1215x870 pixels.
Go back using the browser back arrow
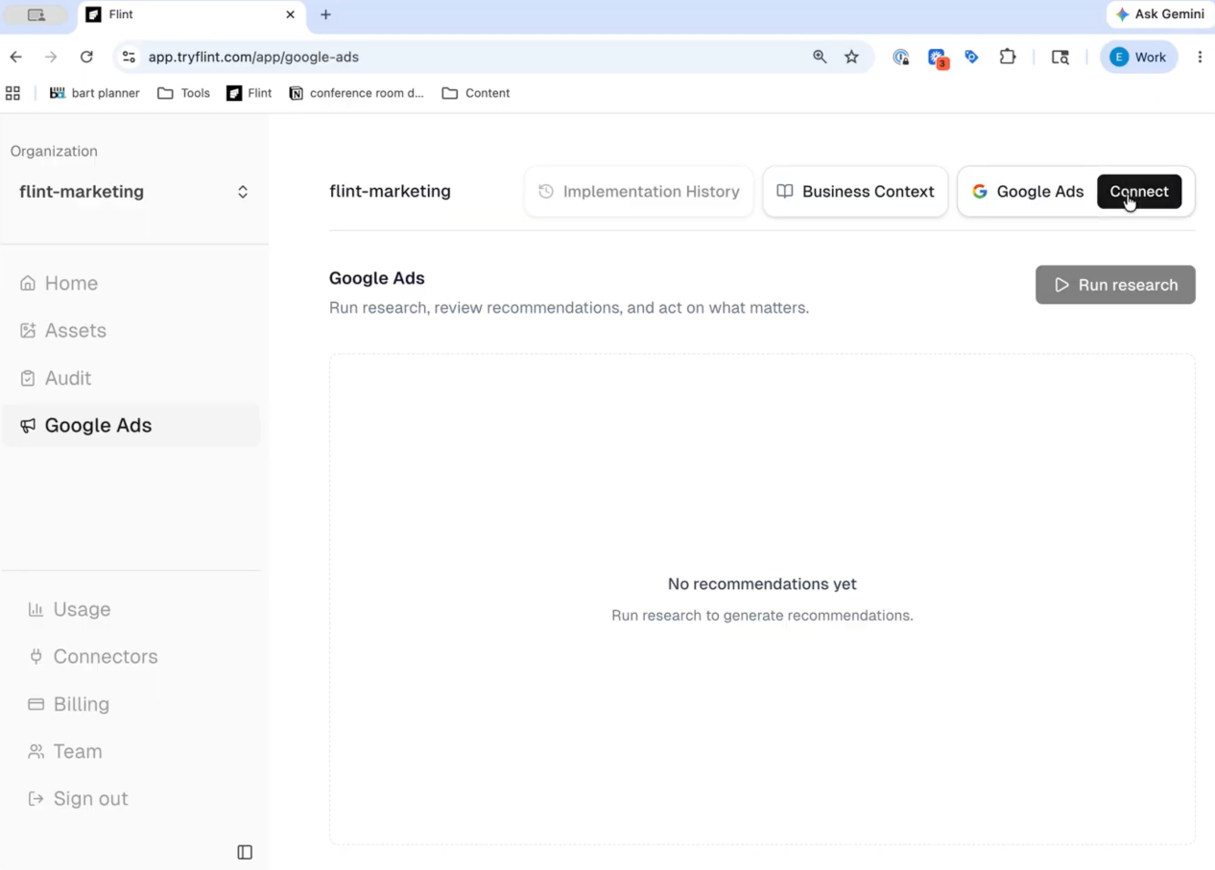(x=16, y=57)
